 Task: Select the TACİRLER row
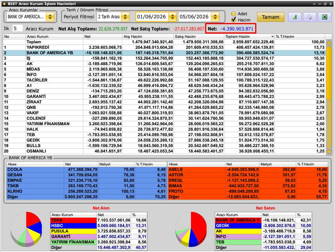(164, 80)
